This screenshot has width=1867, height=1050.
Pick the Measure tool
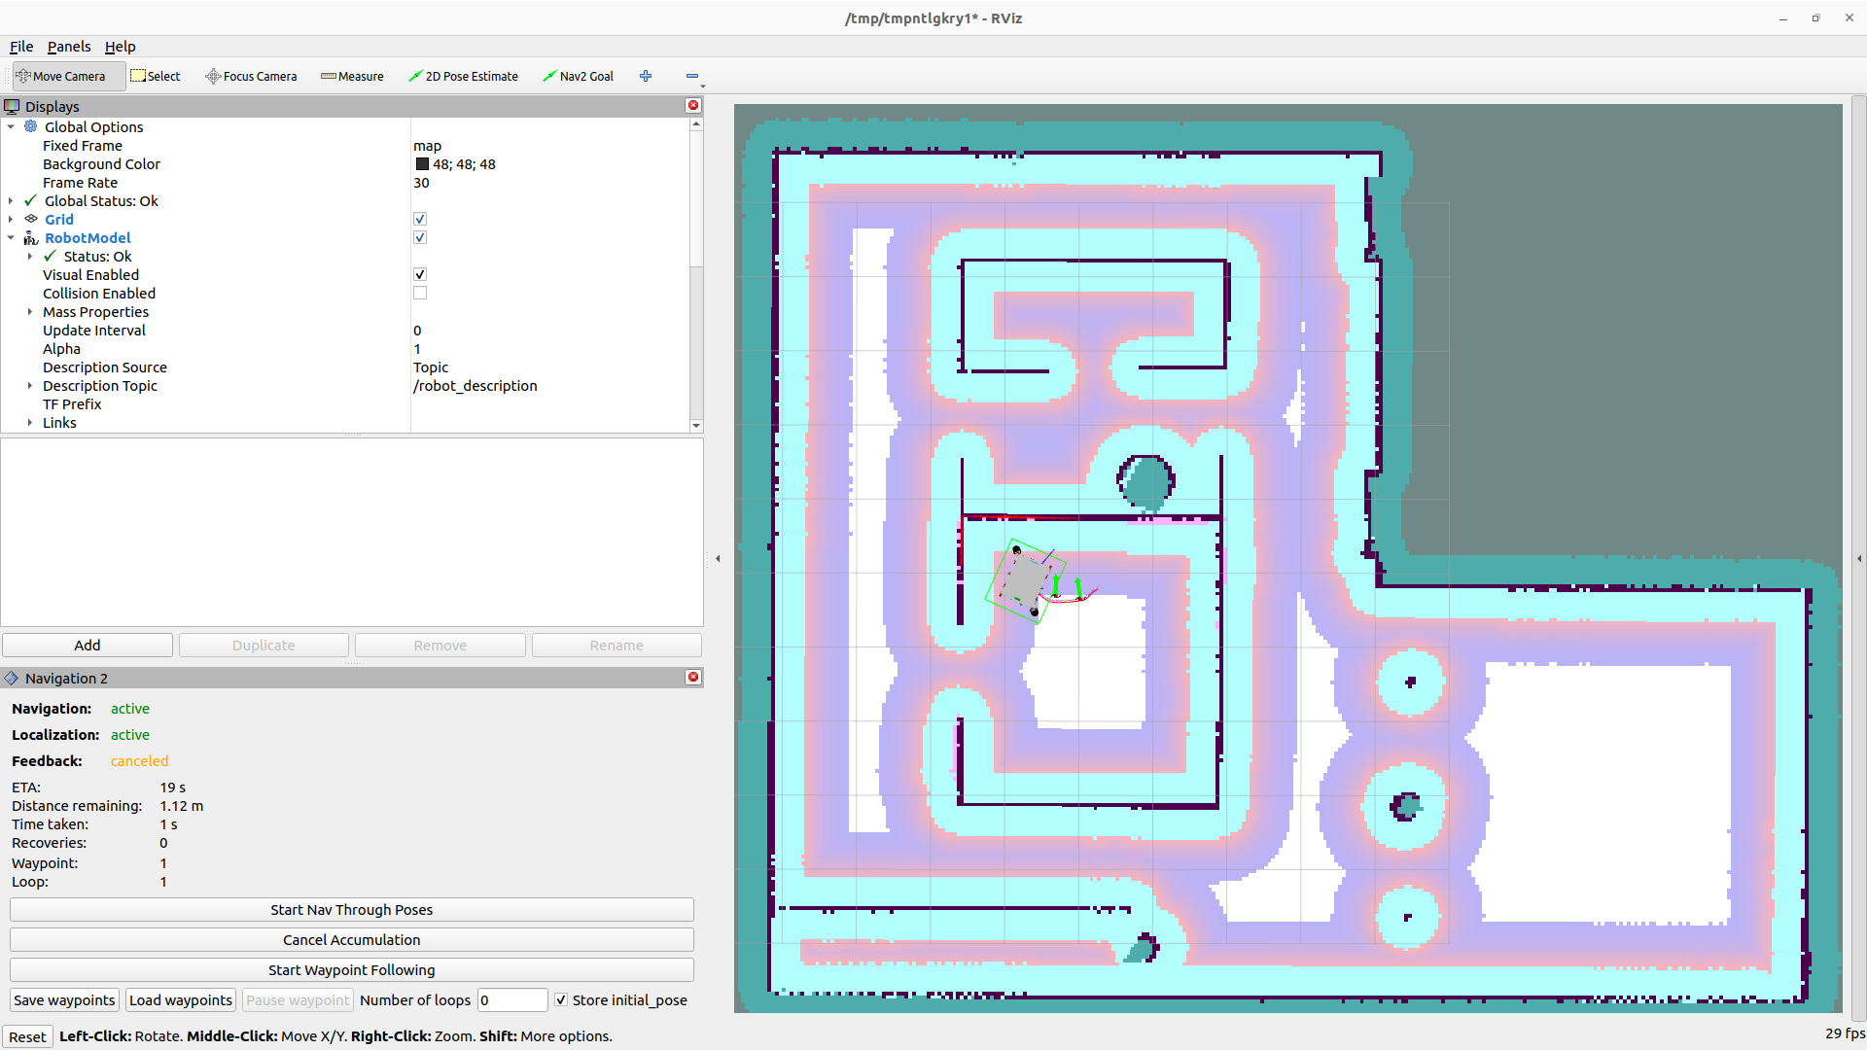pos(352,76)
